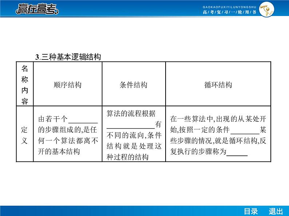Click the blank after 由若干个
Screen dimensions: 289x216
(x=83, y=120)
